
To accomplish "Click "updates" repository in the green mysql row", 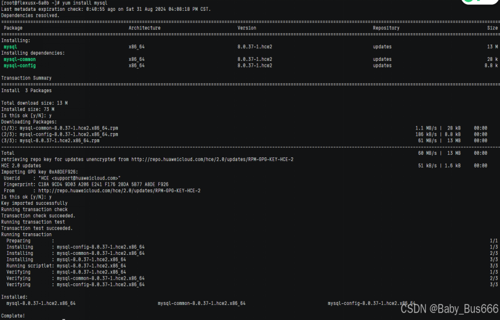I will click(382, 46).
